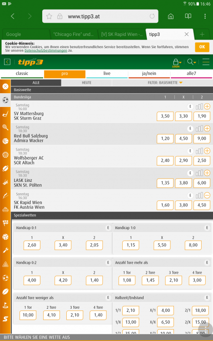The height and width of the screenshot is (341, 213).
Task: Click the statistics bars icon for SV Mattersburg
Action: 199,106
